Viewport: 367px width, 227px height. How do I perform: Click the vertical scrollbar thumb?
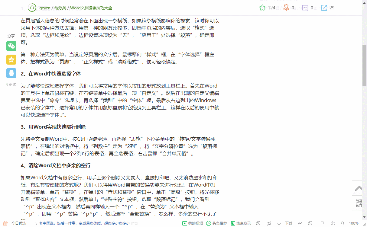[x=365, y=66]
